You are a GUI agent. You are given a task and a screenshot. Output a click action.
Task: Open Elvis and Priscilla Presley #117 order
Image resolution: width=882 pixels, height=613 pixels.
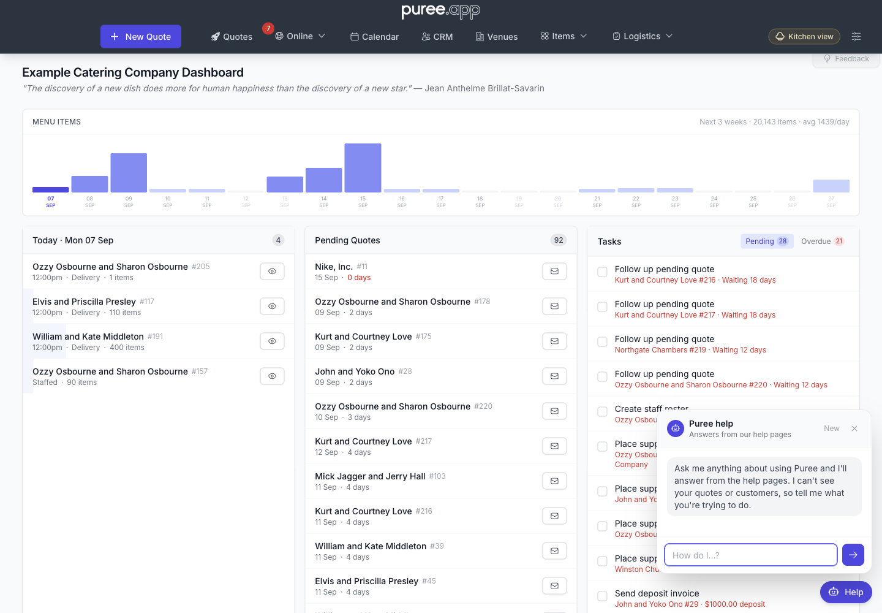click(84, 302)
